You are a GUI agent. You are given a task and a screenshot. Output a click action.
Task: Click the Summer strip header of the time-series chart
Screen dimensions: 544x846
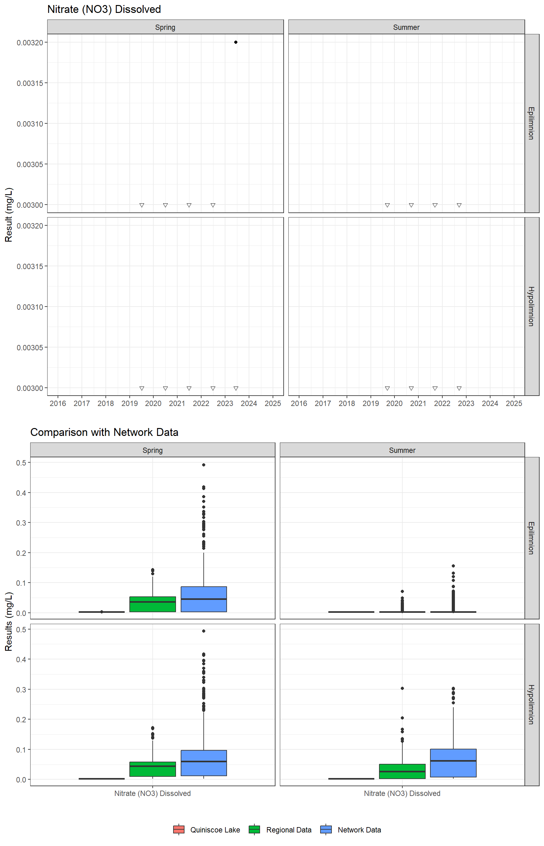tap(406, 27)
